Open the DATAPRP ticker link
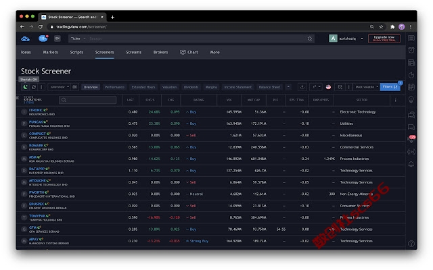The width and height of the screenshot is (433, 270). tap(37, 169)
